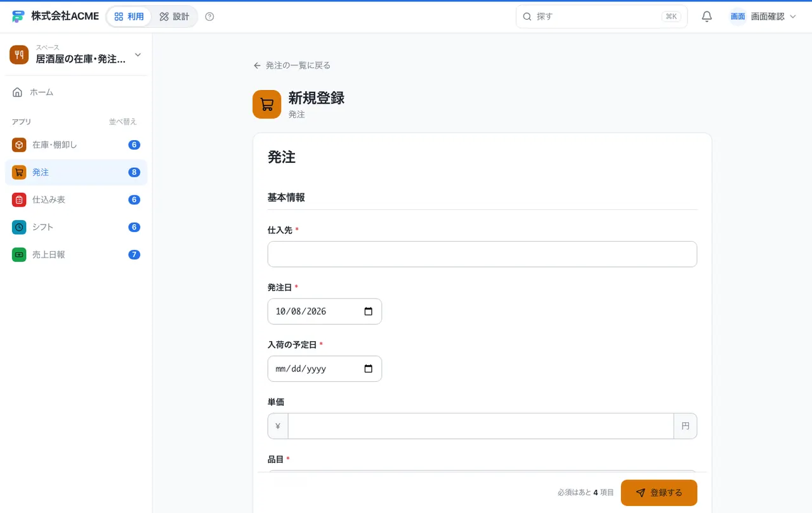Click the badge 7 next to 売上日報

click(134, 254)
